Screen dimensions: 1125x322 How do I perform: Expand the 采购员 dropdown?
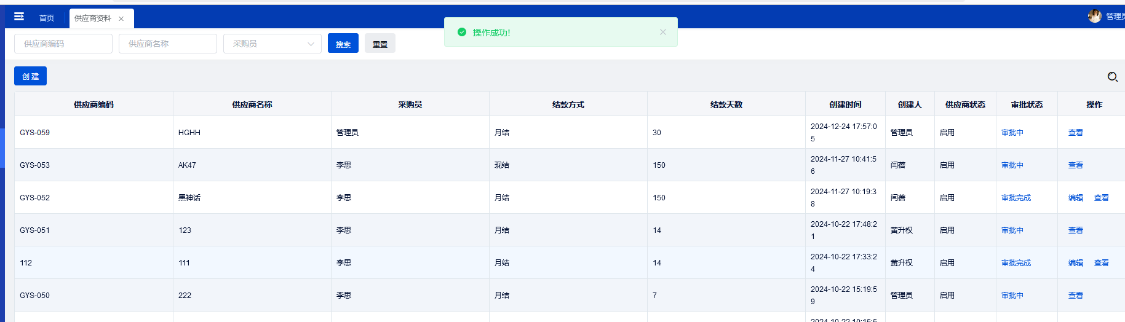click(272, 44)
